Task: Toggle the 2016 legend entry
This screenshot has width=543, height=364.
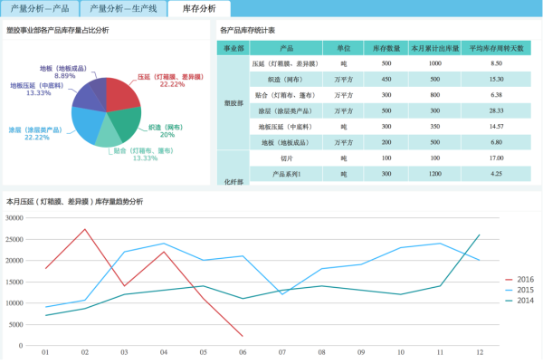Action: [519, 279]
